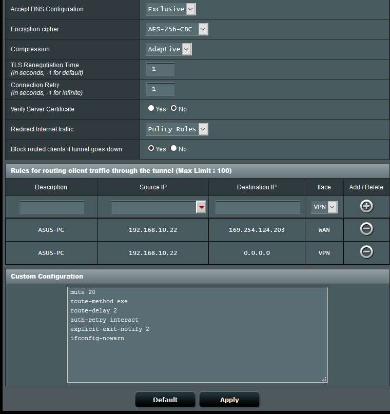Open the Redirect Internet traffic dropdown
Viewport: 390px width, 414px height.
[177, 129]
